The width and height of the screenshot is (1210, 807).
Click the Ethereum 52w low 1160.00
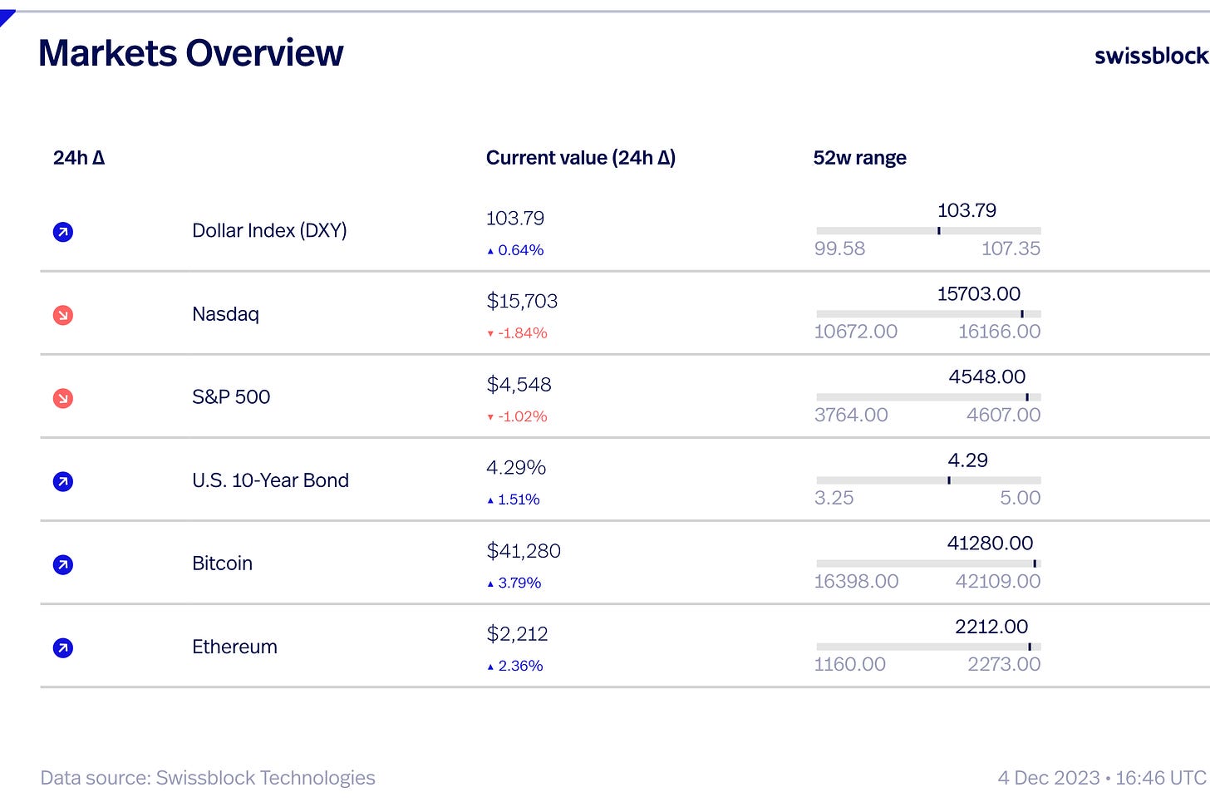(x=849, y=664)
